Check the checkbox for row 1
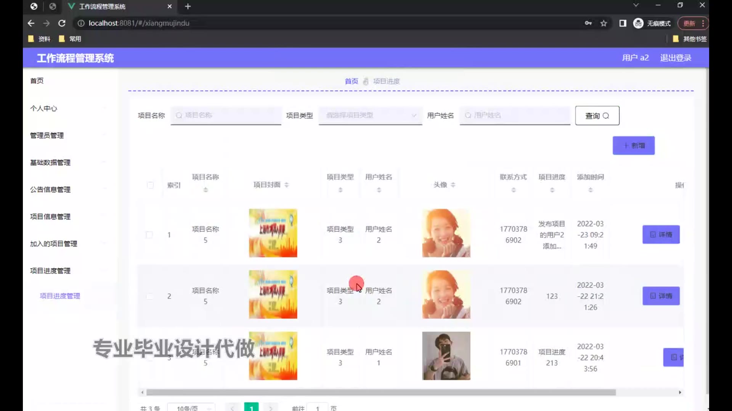Image resolution: width=732 pixels, height=411 pixels. 149,235
